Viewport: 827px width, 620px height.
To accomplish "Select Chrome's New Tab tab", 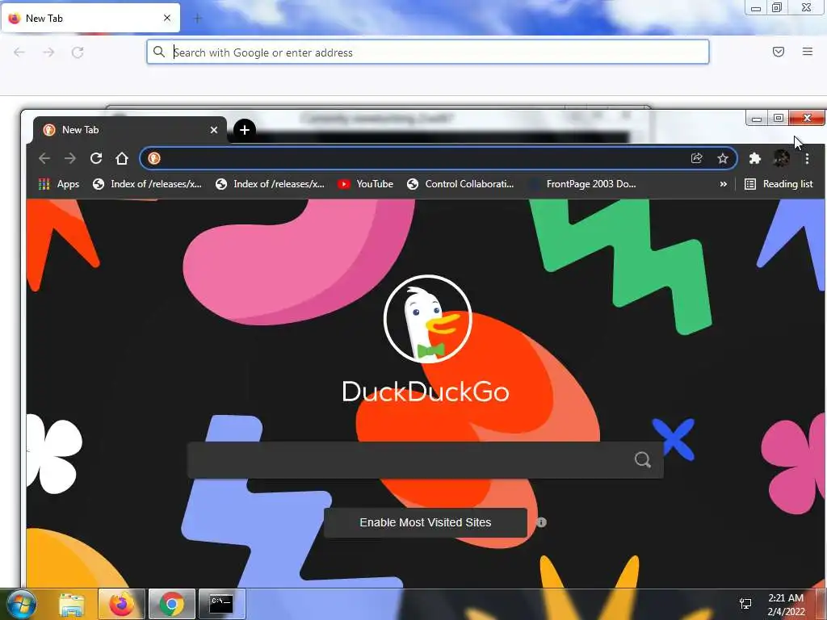I will tap(130, 130).
